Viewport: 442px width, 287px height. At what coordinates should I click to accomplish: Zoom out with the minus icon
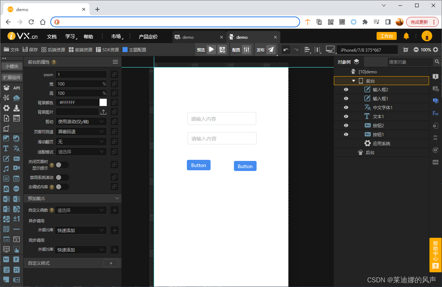[416, 50]
